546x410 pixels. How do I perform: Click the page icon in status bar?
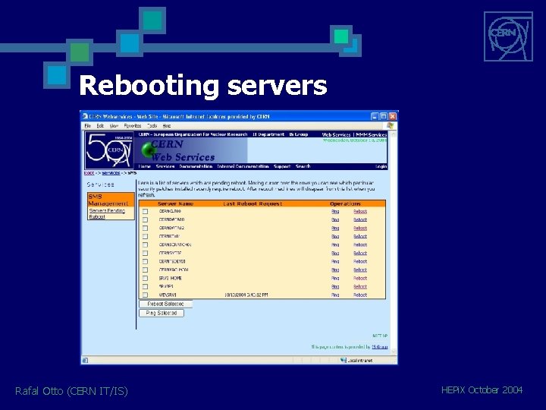[x=86, y=360]
